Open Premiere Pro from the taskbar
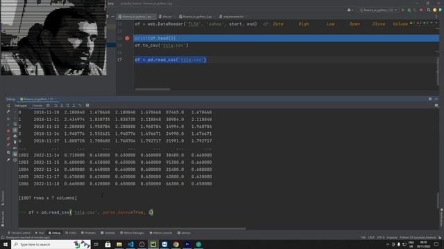This screenshot has width=444, height=249. pyautogui.click(x=187, y=244)
